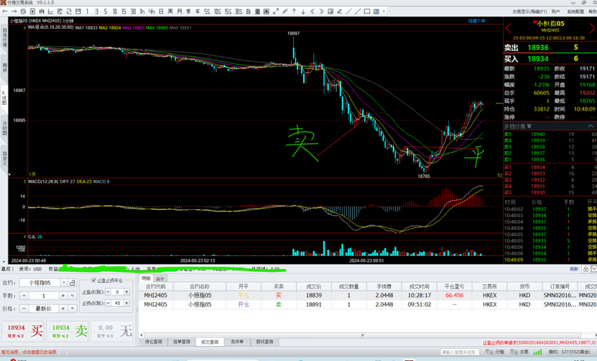
Task: Click the lock icon beside the contract field
Action: 73,283
